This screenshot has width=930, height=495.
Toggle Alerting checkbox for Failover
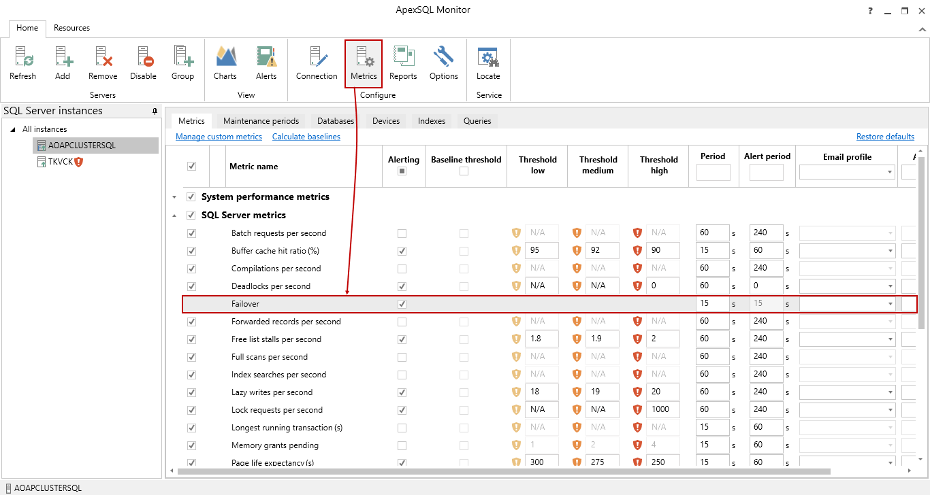coord(402,304)
